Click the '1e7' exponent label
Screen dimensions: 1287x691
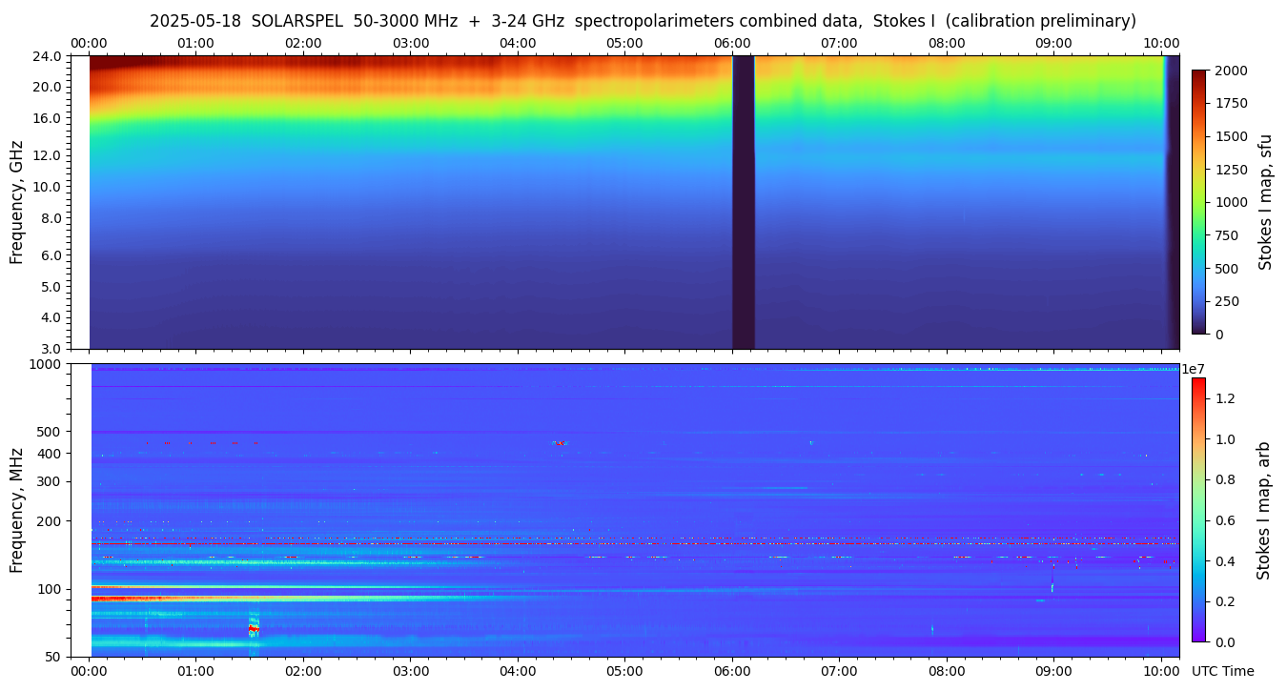[1197, 370]
